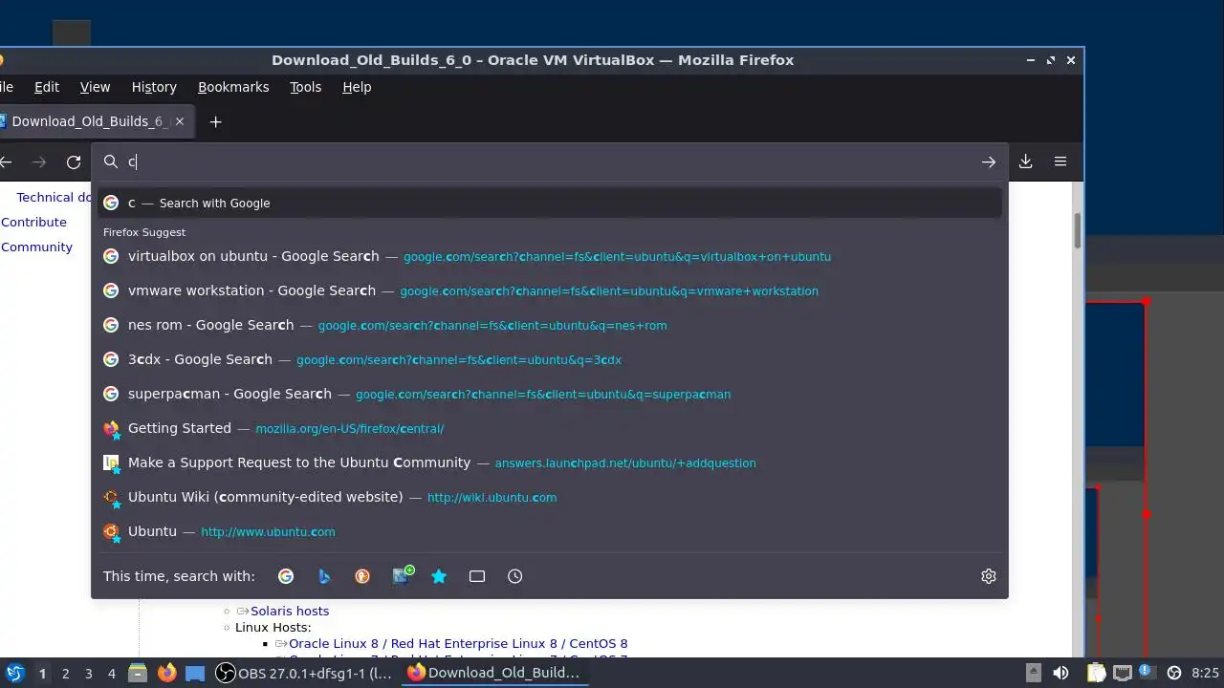Select 'virtualbox on ubuntu' suggestion
Screen dimensions: 1224x688
coord(550,256)
